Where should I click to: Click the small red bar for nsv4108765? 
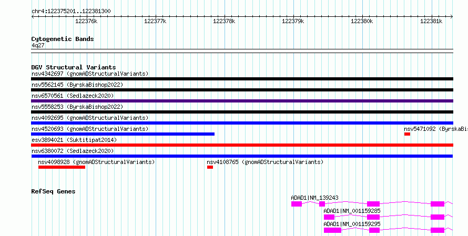[210, 167]
